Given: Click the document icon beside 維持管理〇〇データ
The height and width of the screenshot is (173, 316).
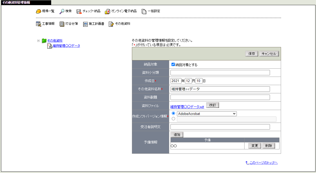Looking at the screenshot, I should click(50, 46).
